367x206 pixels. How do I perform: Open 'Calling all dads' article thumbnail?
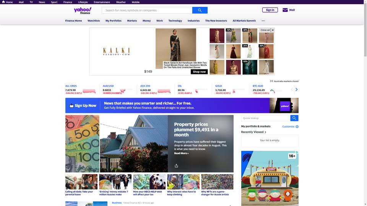pos(81,182)
